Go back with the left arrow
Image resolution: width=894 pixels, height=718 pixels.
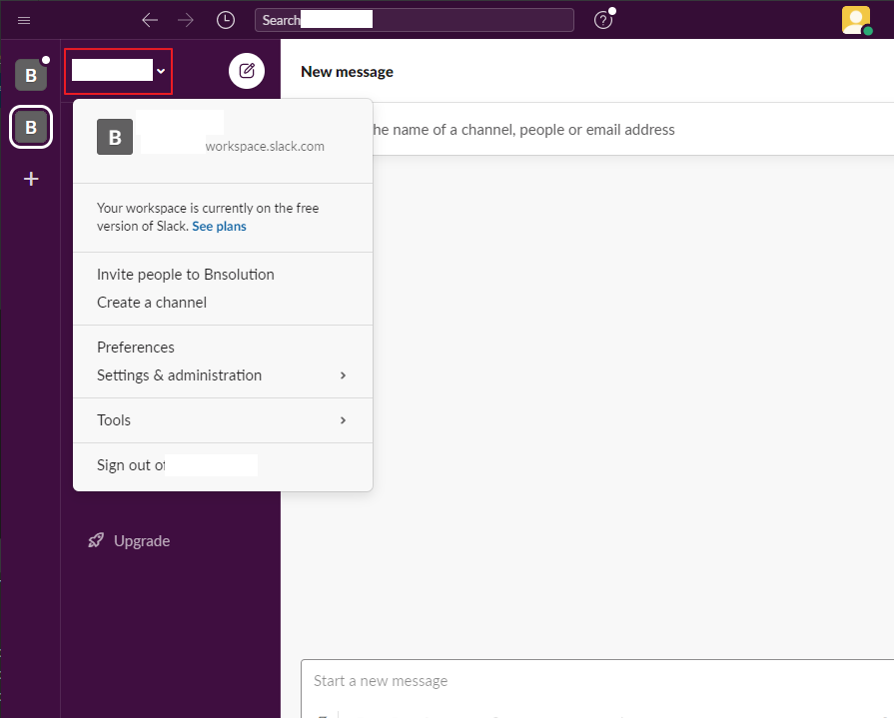[x=150, y=21]
